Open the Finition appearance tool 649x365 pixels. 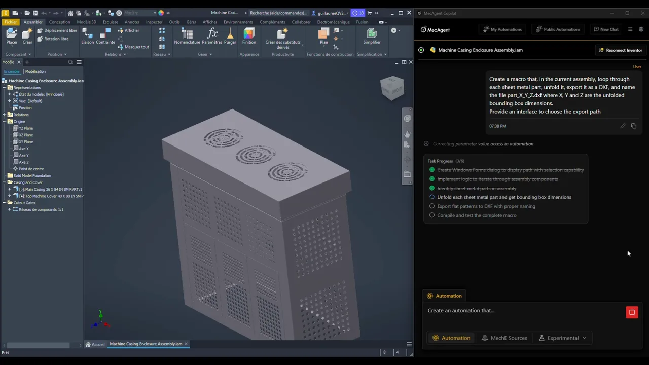(249, 36)
